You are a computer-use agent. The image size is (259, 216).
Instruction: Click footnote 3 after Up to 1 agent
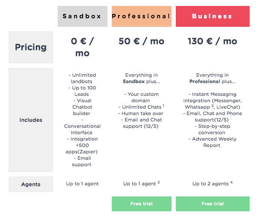[x=159, y=182]
